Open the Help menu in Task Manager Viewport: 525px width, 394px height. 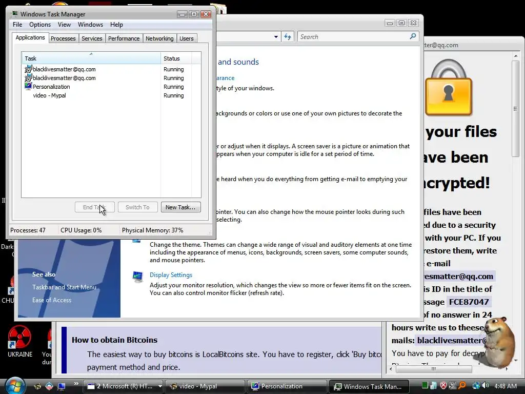(116, 25)
